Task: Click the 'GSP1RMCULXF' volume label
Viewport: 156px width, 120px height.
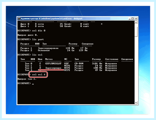Action: point(53,64)
